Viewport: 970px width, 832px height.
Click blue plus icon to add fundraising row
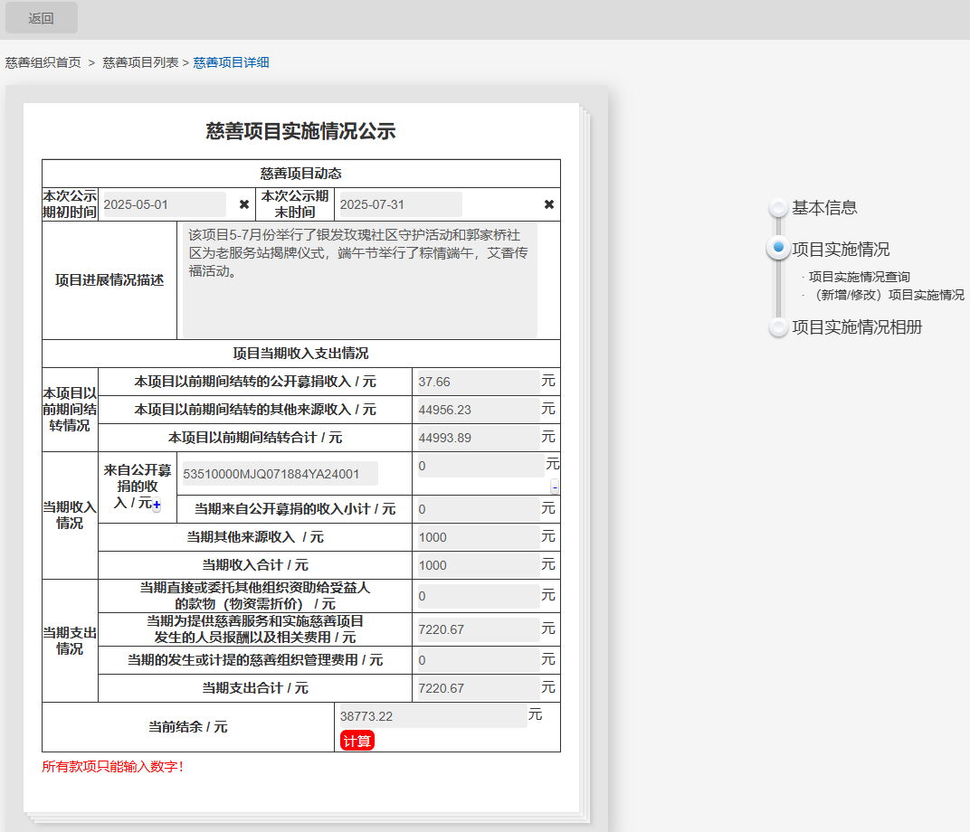click(157, 506)
